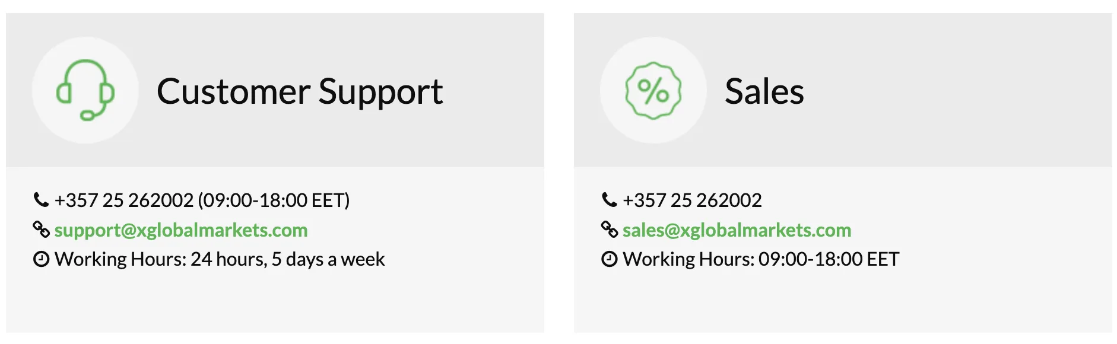This screenshot has width=1117, height=344.
Task: Click the green percent badge Sales icon
Action: coord(653,90)
